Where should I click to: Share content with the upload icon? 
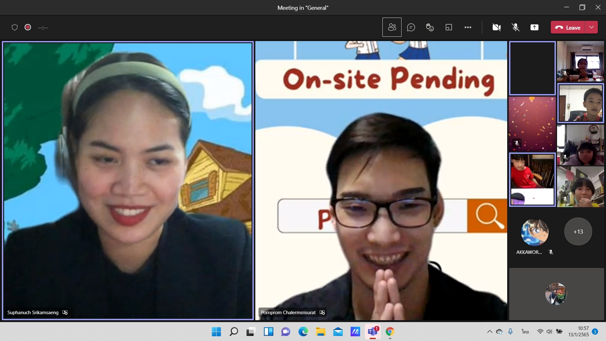click(x=534, y=27)
